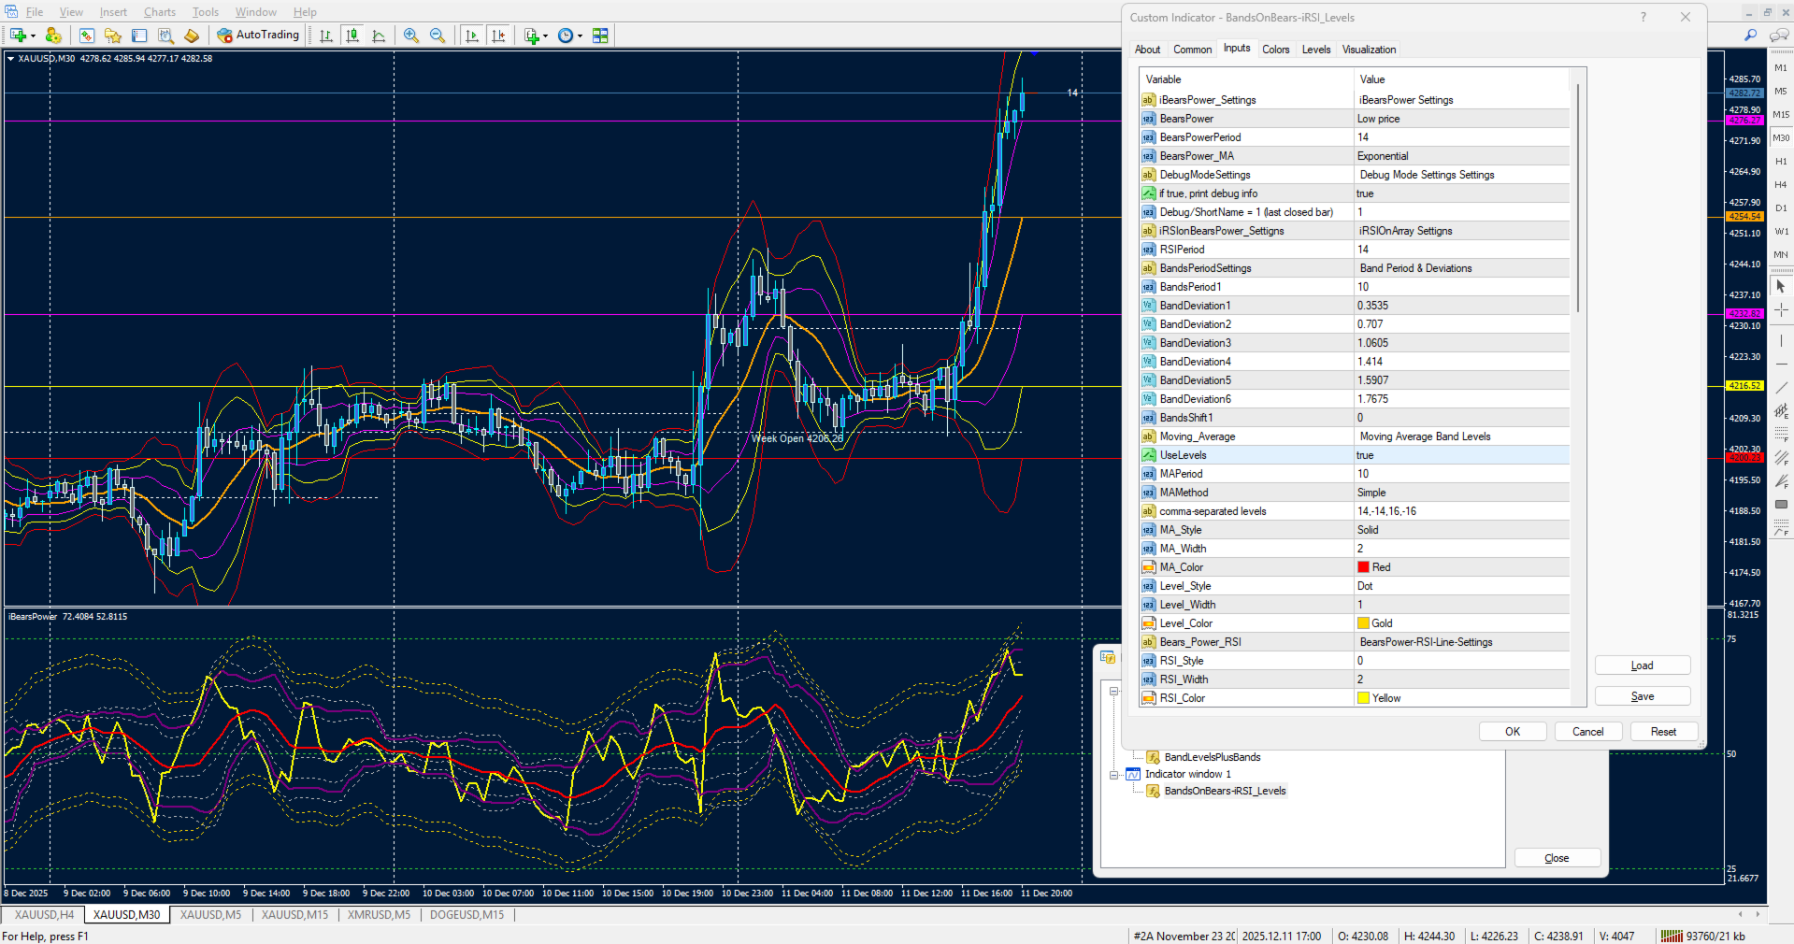Switch chart to candlesticks display

(352, 36)
